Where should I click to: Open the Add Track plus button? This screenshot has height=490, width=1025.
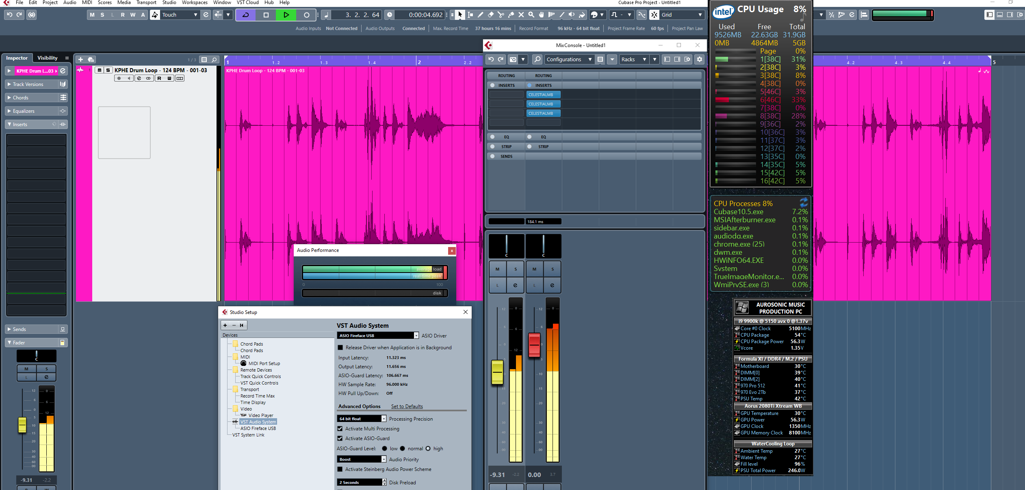[80, 60]
